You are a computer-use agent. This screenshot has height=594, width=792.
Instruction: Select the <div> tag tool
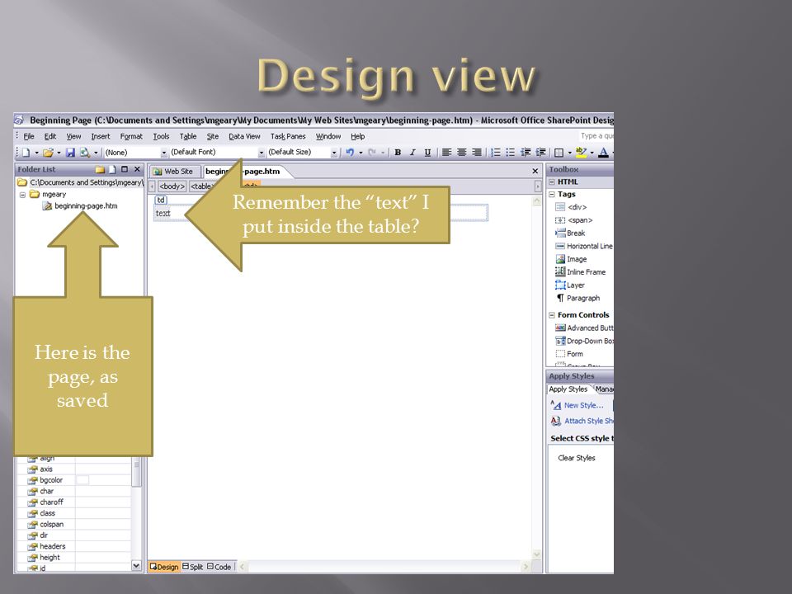[571, 207]
